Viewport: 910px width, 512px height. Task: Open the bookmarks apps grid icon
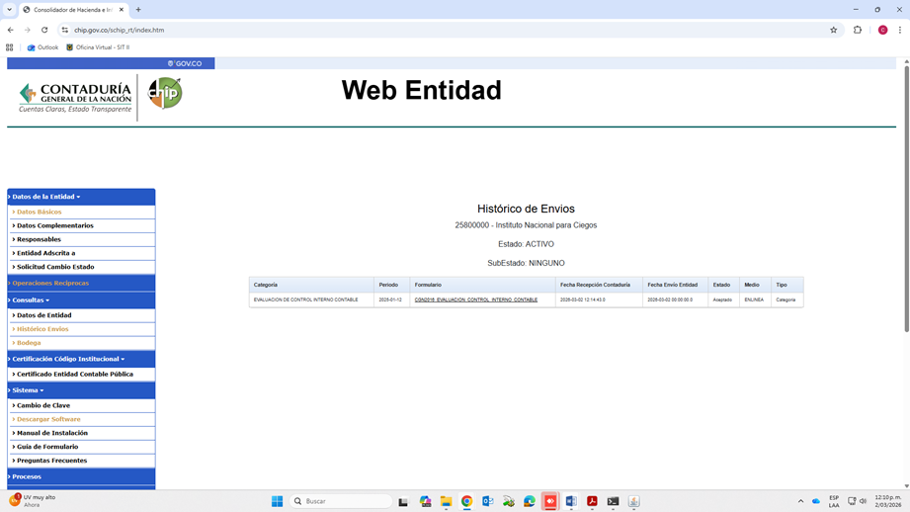(9, 47)
